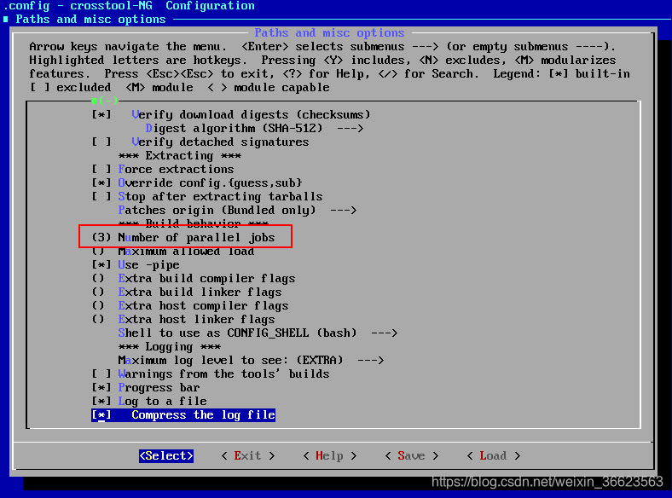
Task: Edit Extra build linker flags
Action: click(x=187, y=292)
